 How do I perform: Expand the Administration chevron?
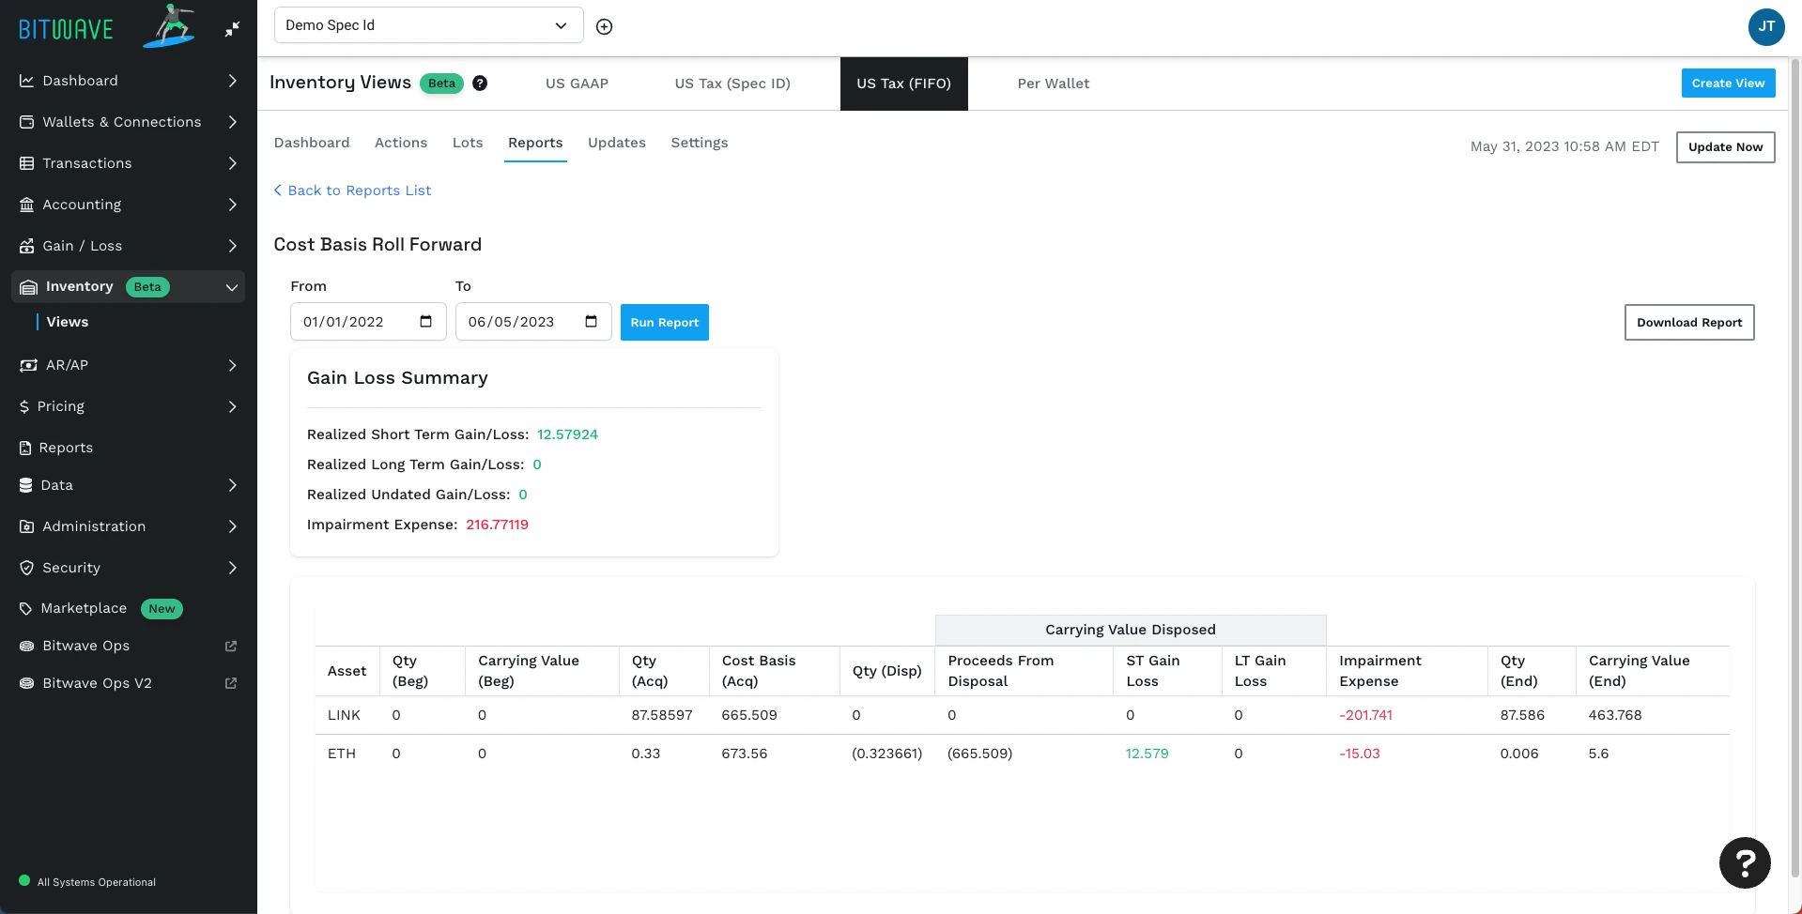pyautogui.click(x=233, y=526)
